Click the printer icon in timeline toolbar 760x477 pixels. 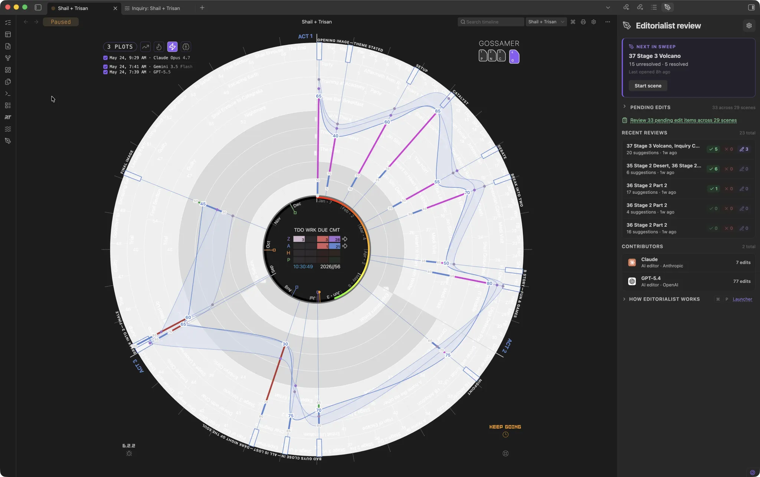coord(583,22)
